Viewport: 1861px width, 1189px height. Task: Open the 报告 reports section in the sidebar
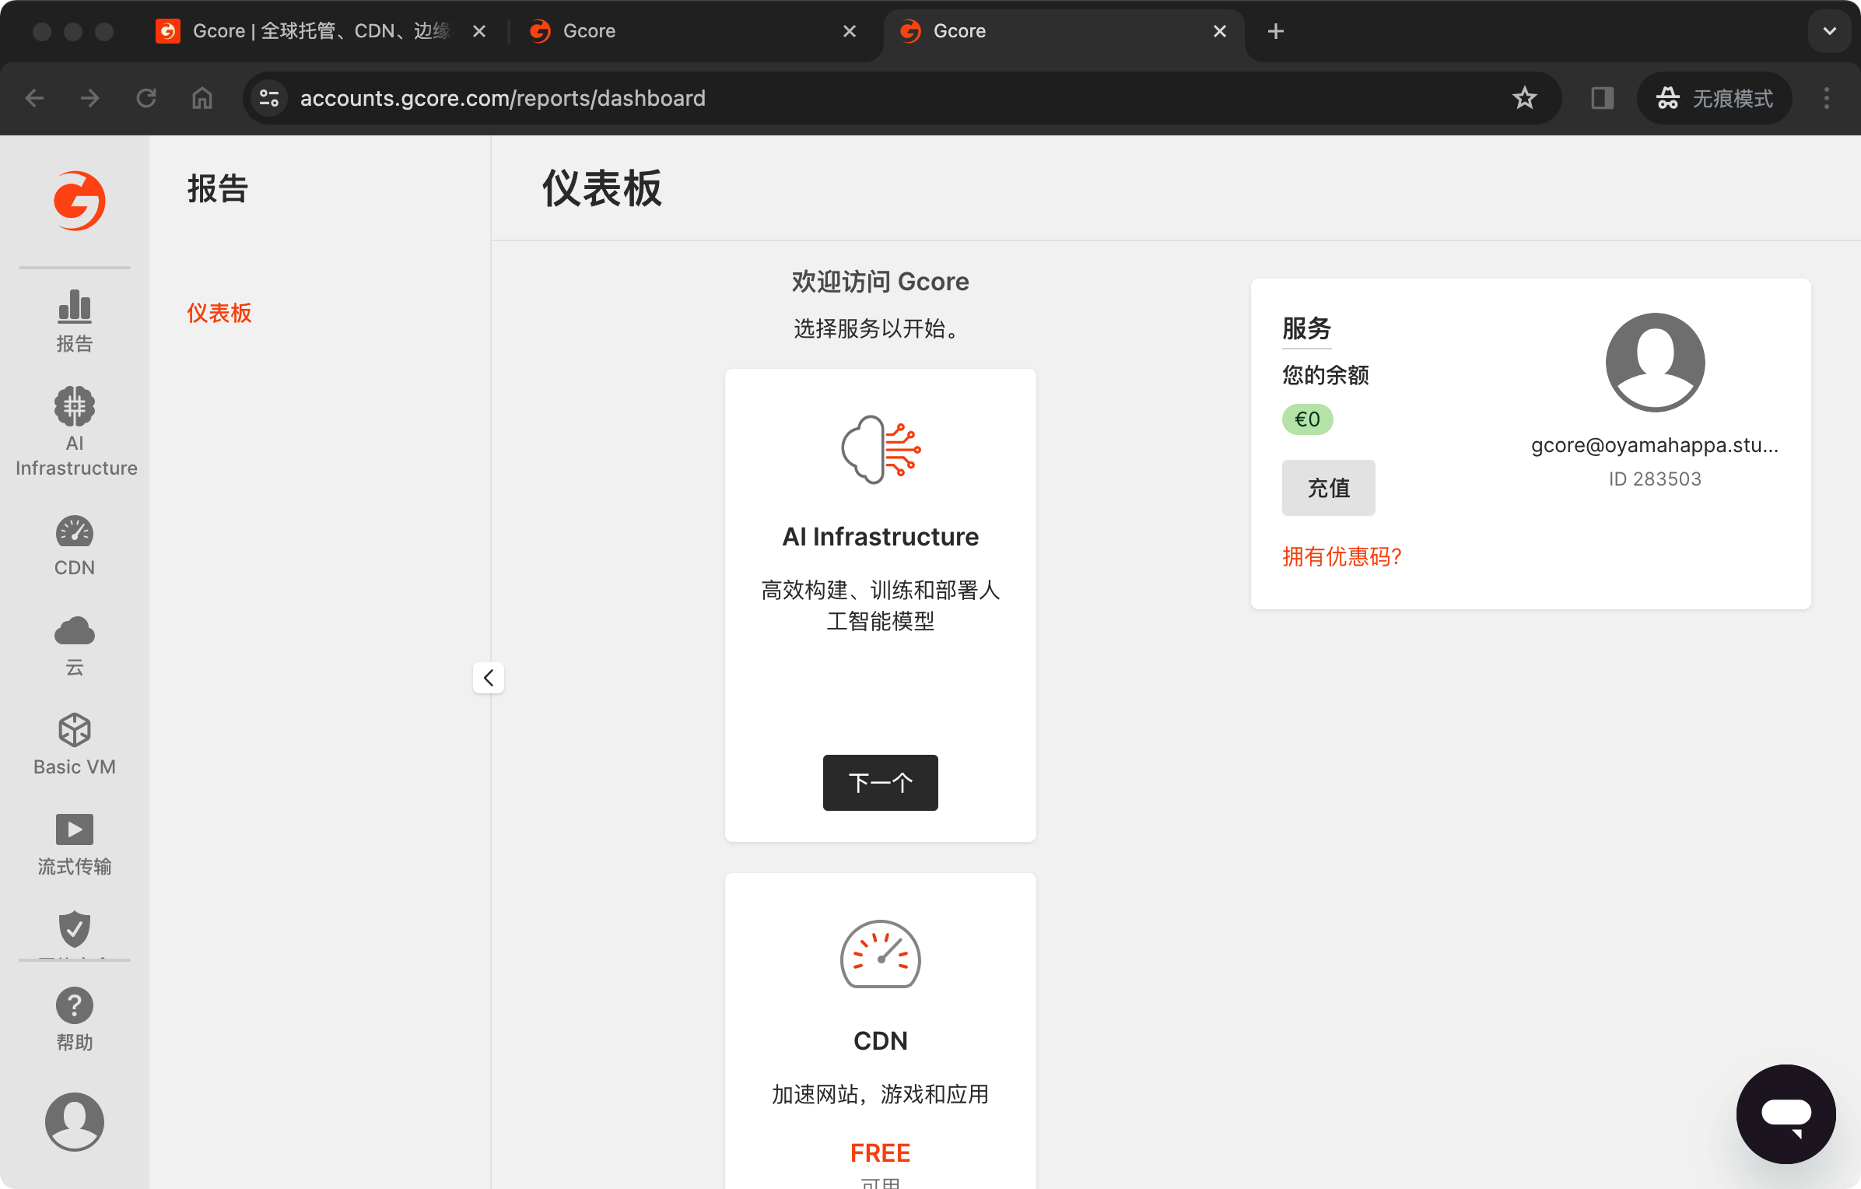tap(75, 321)
